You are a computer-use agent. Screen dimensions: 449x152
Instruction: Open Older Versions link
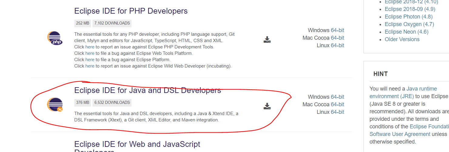tap(402, 39)
